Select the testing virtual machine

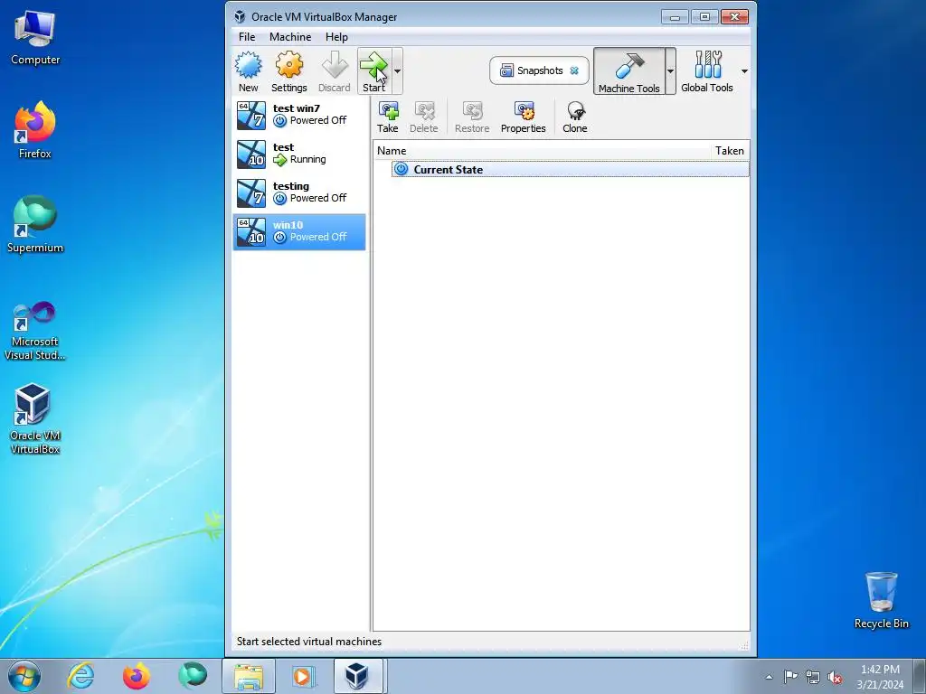coord(299,193)
